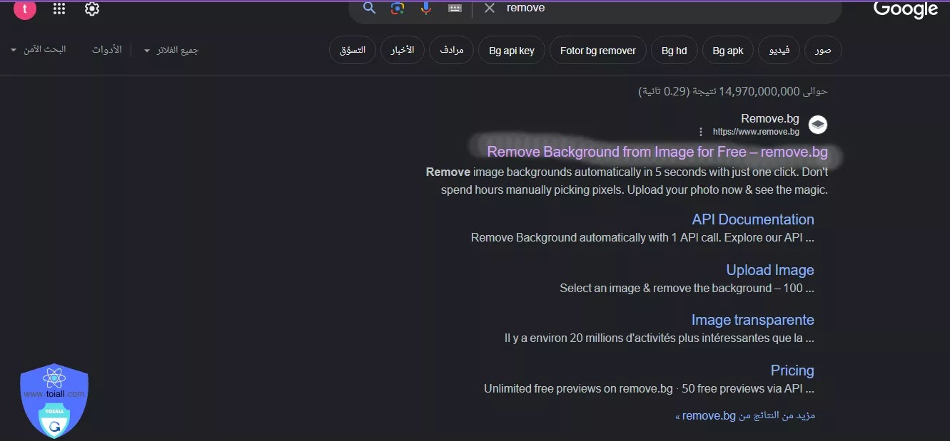The height and width of the screenshot is (441, 950).
Task: Open the account avatar 't'
Action: pos(25,9)
